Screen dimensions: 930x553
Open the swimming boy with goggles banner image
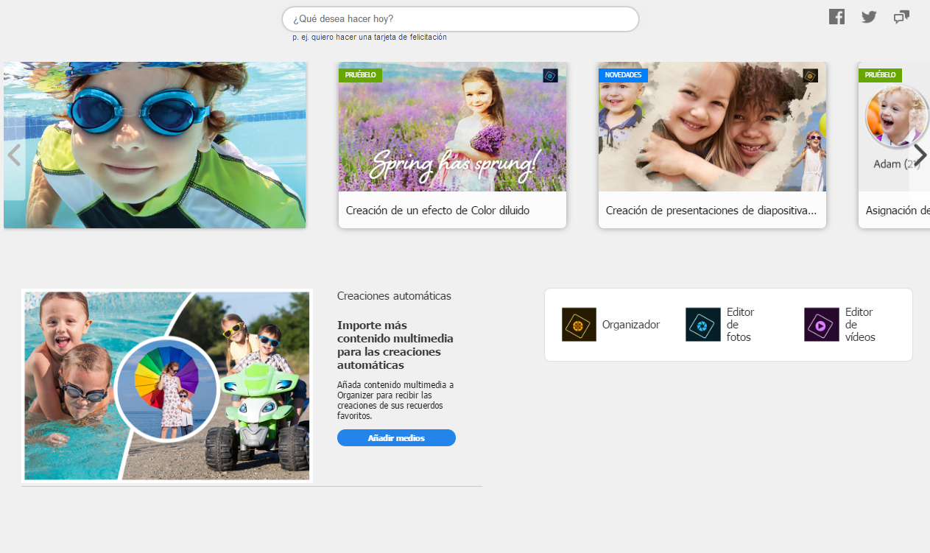pos(155,145)
